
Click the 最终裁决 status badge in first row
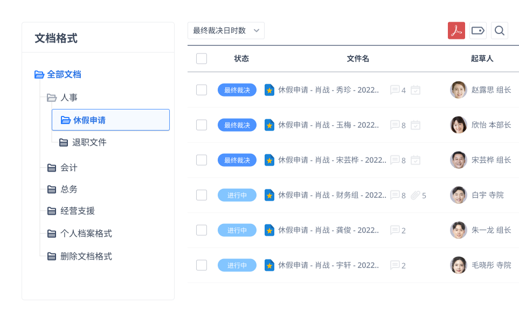pyautogui.click(x=237, y=90)
